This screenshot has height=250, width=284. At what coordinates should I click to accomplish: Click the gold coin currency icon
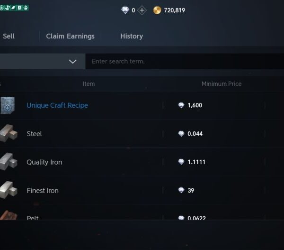pyautogui.click(x=157, y=10)
